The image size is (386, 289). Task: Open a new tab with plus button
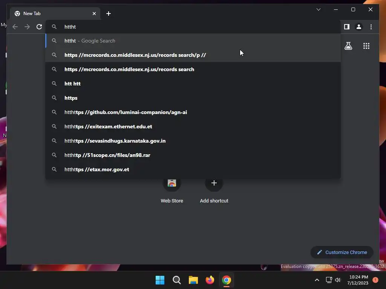tap(109, 14)
